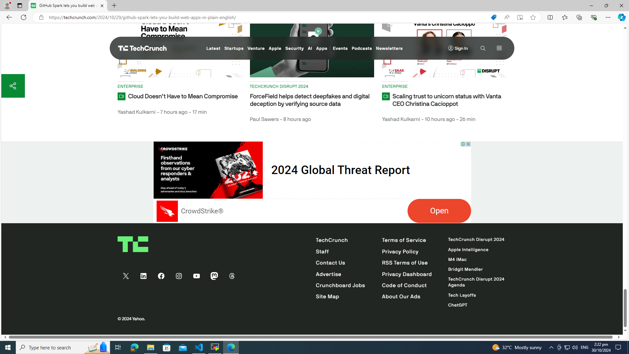
Task: Open the Copilot sidebar
Action: point(621,17)
